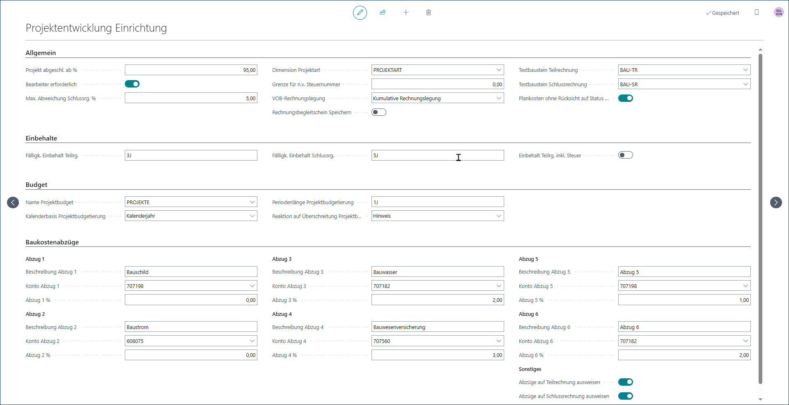Go to previous record with left arrow
789x405 pixels.
point(13,202)
